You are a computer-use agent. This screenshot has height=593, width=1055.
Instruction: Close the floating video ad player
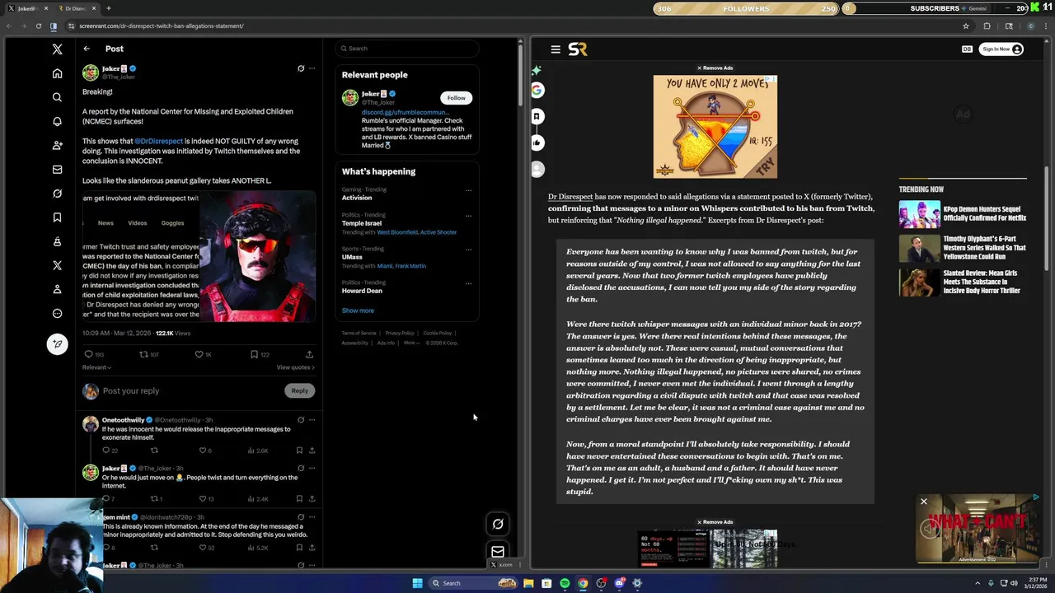[923, 502]
